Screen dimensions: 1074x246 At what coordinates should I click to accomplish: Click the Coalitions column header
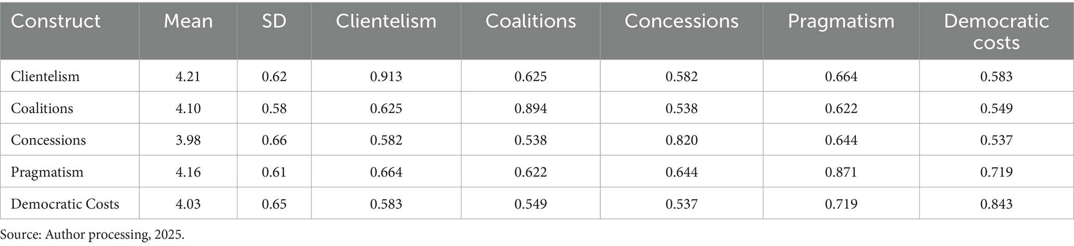pyautogui.click(x=530, y=21)
